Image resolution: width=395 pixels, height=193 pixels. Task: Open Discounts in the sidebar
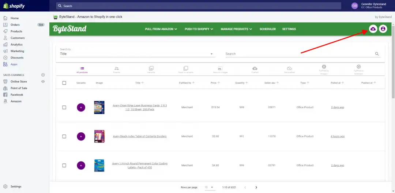click(17, 57)
